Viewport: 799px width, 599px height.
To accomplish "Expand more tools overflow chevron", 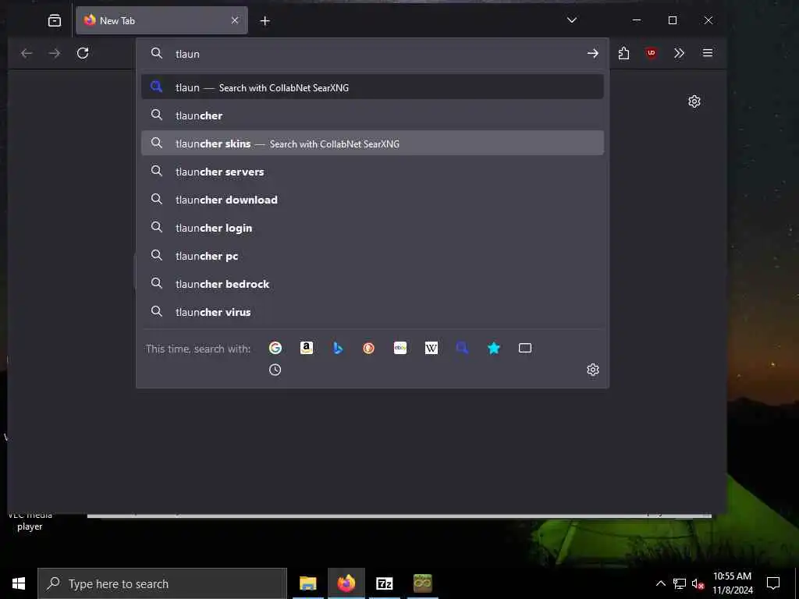I will (x=680, y=53).
